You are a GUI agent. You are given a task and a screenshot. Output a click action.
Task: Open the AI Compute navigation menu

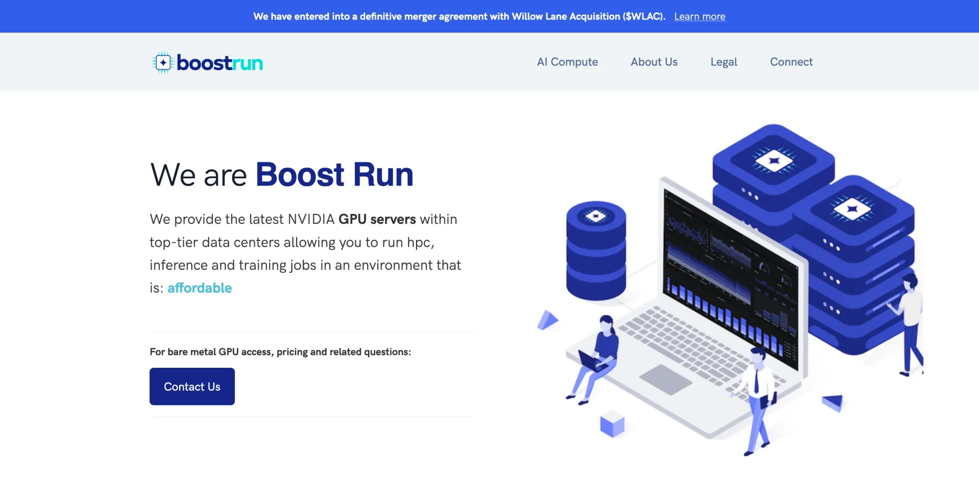coord(567,62)
